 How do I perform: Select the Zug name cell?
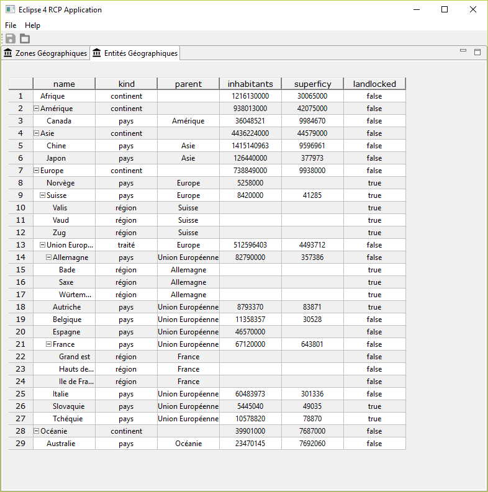pos(64,233)
